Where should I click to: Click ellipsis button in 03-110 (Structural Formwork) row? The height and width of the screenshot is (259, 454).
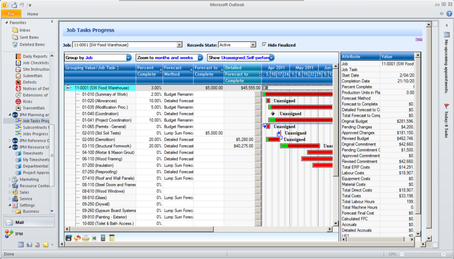(x=258, y=146)
